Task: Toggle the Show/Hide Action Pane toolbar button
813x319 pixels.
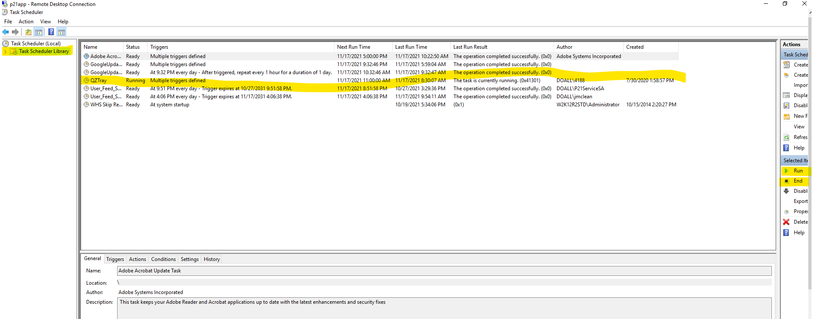Action: 62,32
